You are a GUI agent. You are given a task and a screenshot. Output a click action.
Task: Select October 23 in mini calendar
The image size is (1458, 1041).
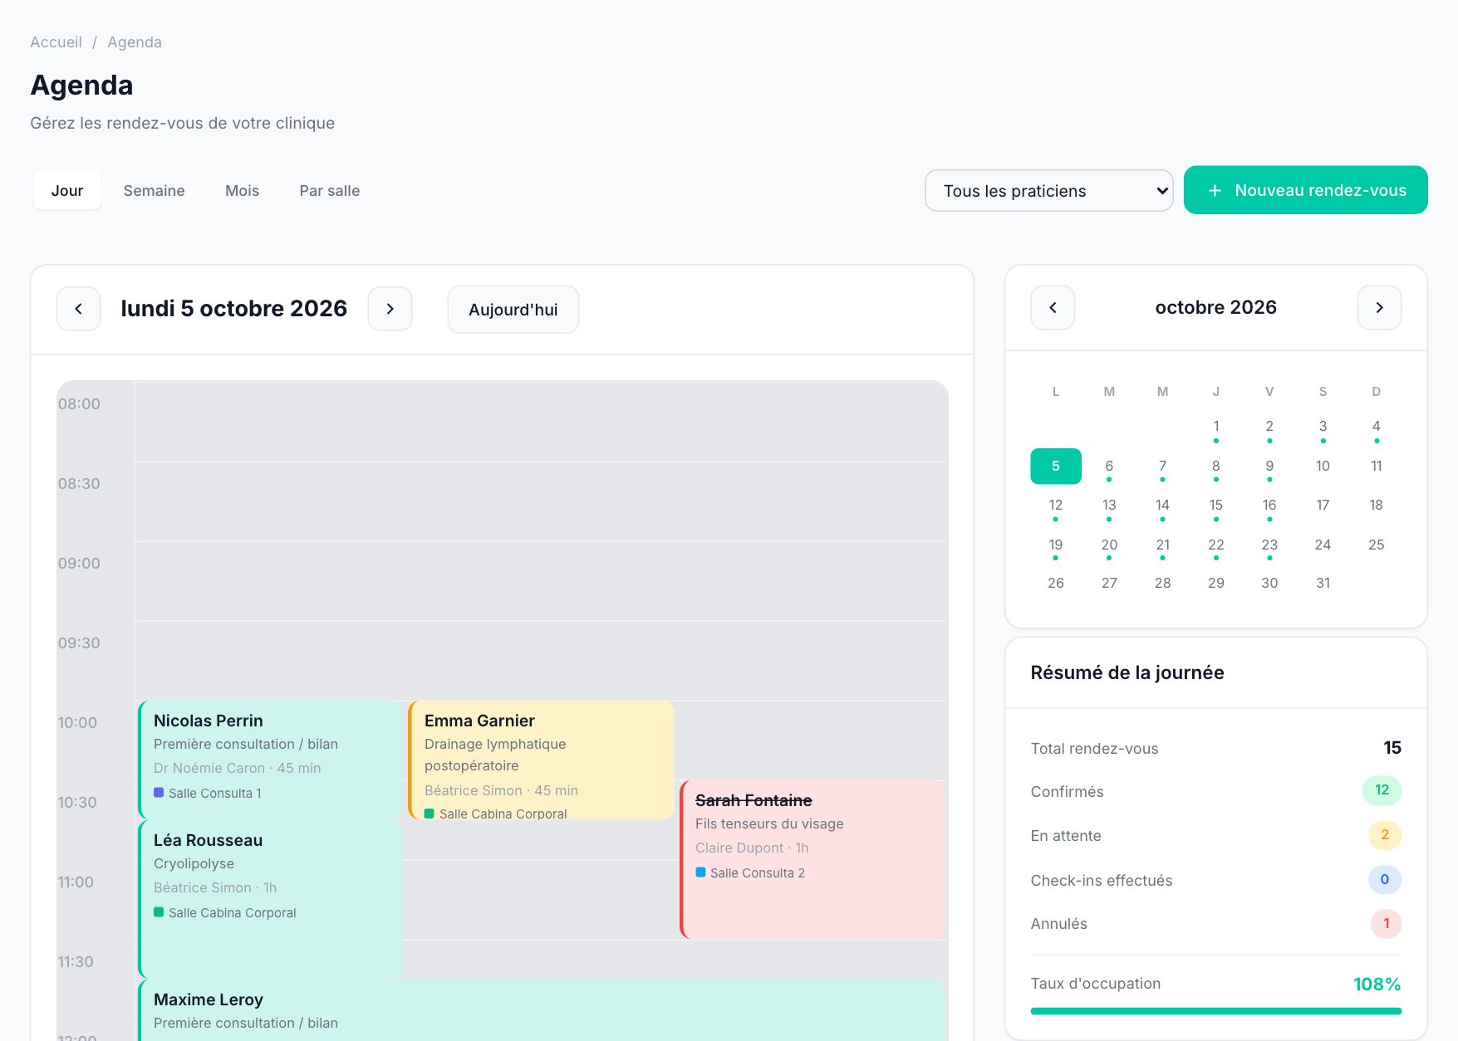1269,545
